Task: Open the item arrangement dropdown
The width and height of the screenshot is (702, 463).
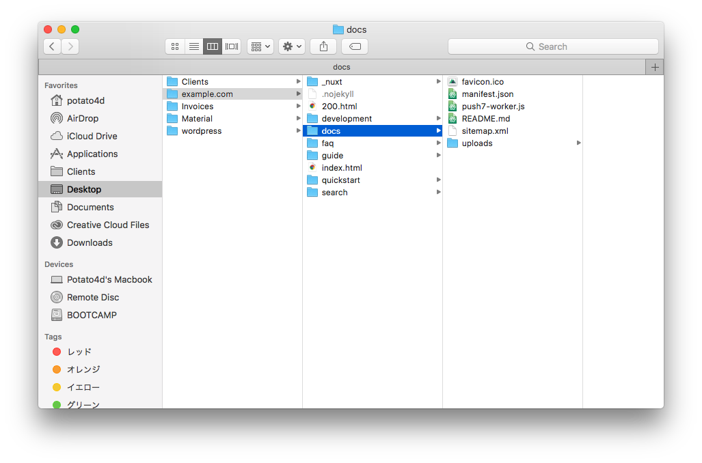Action: 260,46
